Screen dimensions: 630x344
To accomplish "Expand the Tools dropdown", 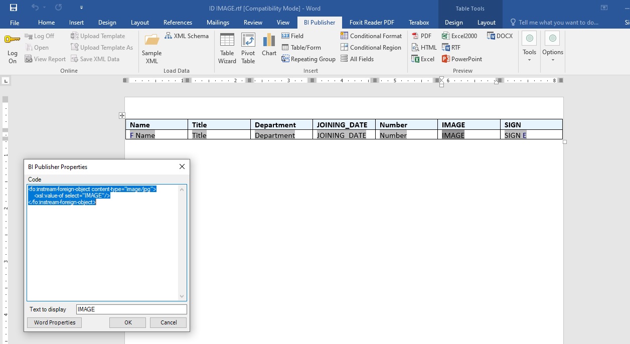I will (529, 49).
